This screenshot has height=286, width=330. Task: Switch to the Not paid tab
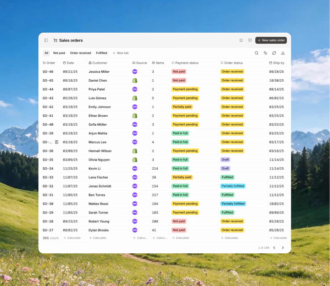coord(59,53)
